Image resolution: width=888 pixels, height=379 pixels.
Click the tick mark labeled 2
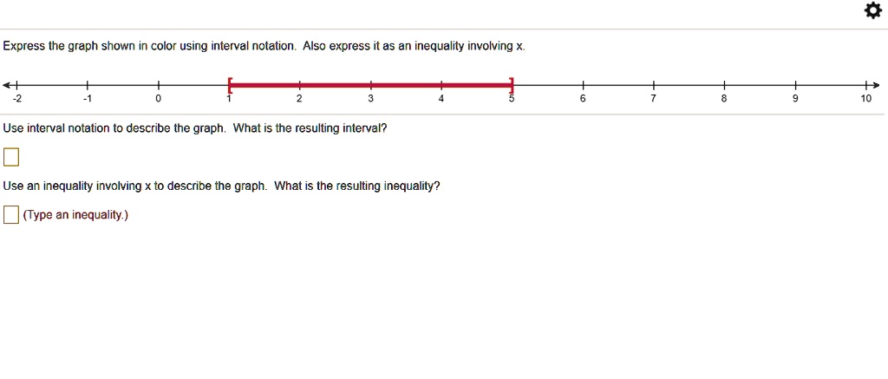tap(300, 86)
